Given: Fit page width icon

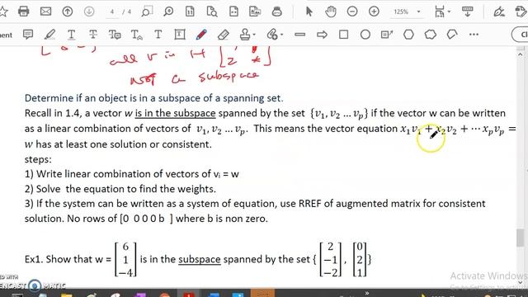Looking at the screenshot, I should pyautogui.click(x=233, y=12).
